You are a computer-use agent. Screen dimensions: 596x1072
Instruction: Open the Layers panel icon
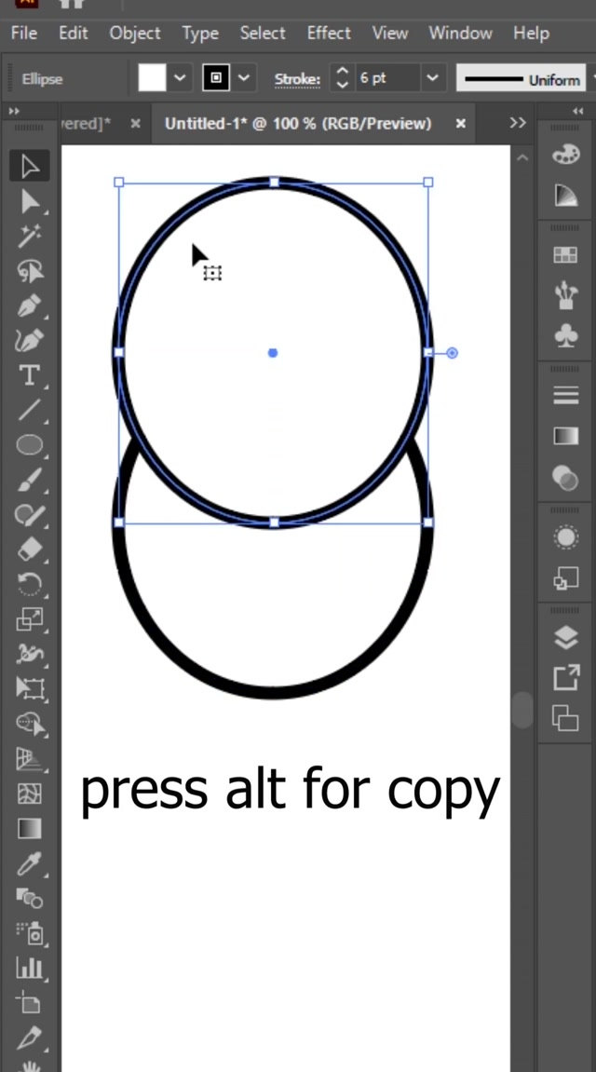tap(565, 637)
